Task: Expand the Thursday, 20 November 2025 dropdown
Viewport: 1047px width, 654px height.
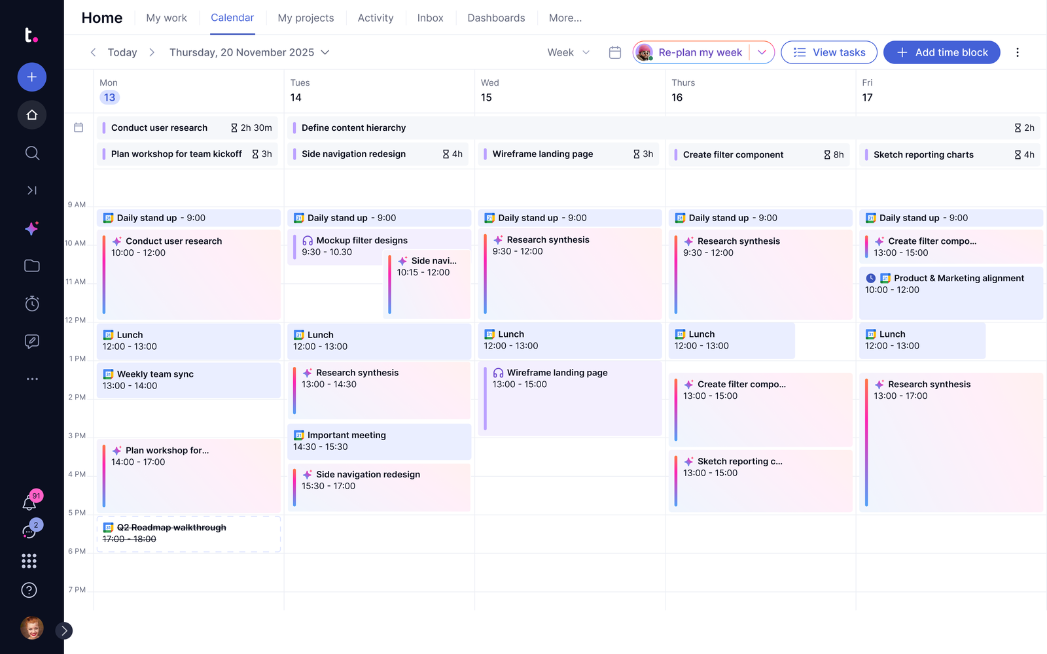Action: [249, 52]
